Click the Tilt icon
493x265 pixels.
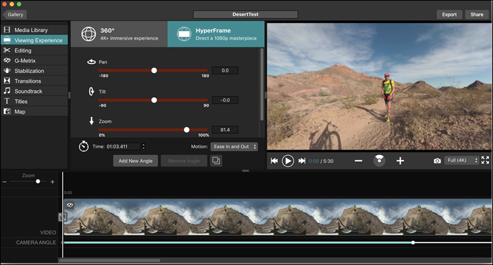(91, 91)
